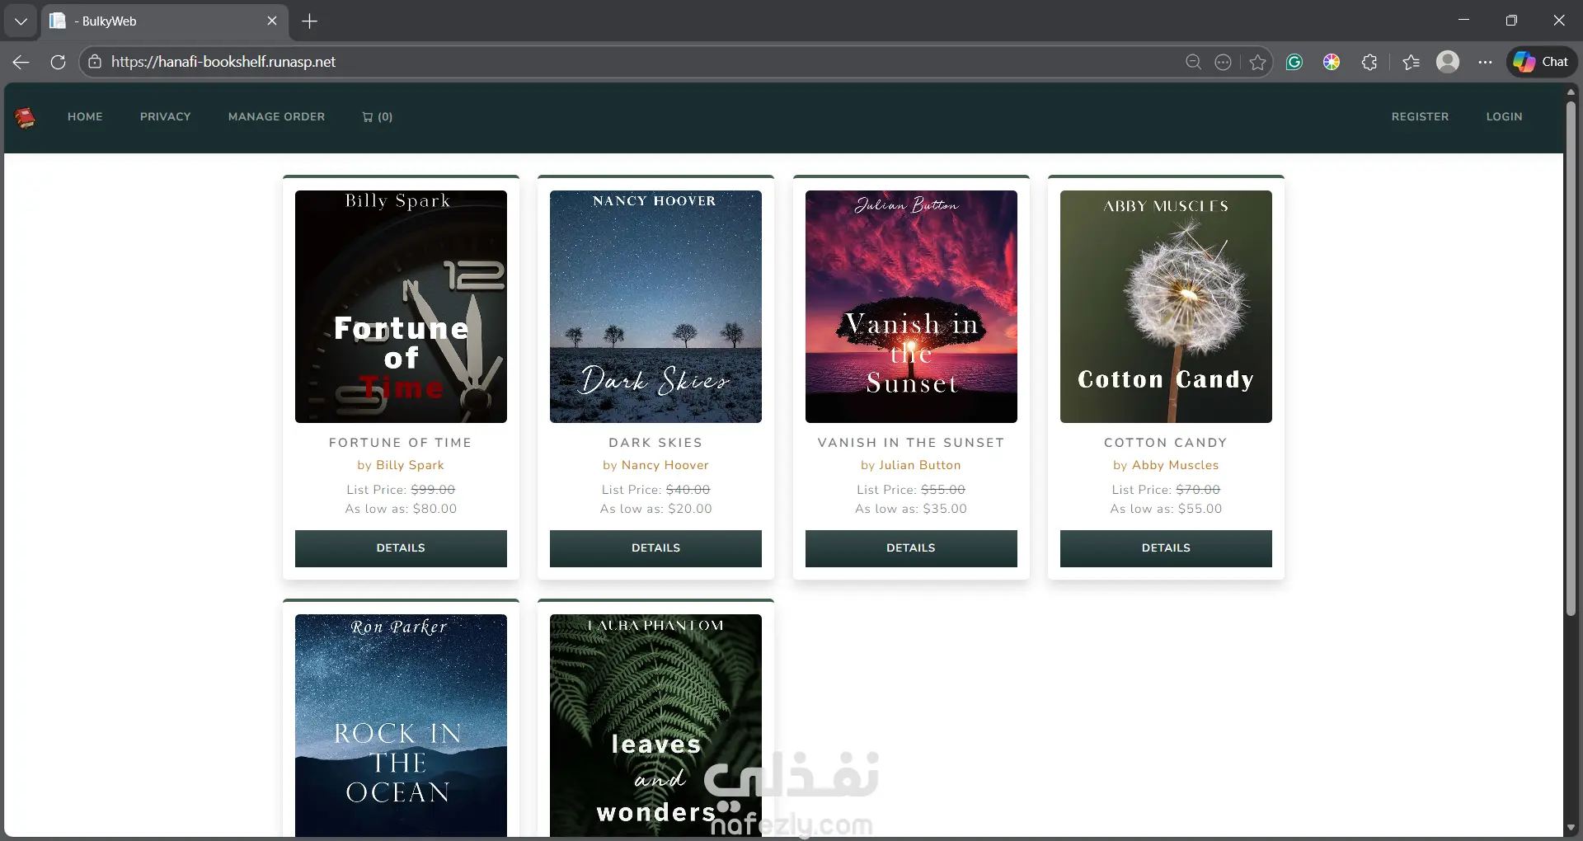Open the browser profile avatar
This screenshot has height=841, width=1583.
(x=1448, y=62)
